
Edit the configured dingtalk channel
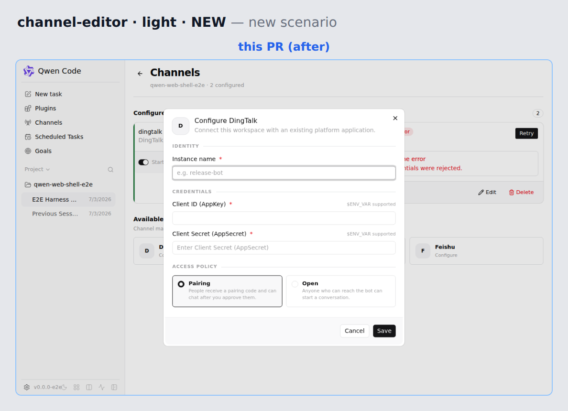pos(487,192)
